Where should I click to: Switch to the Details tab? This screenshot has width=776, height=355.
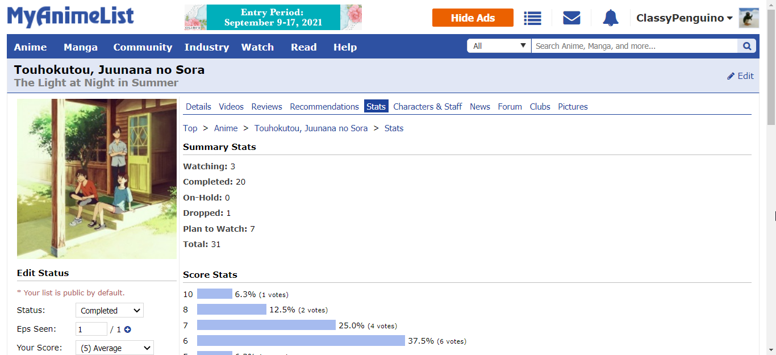pyautogui.click(x=198, y=107)
